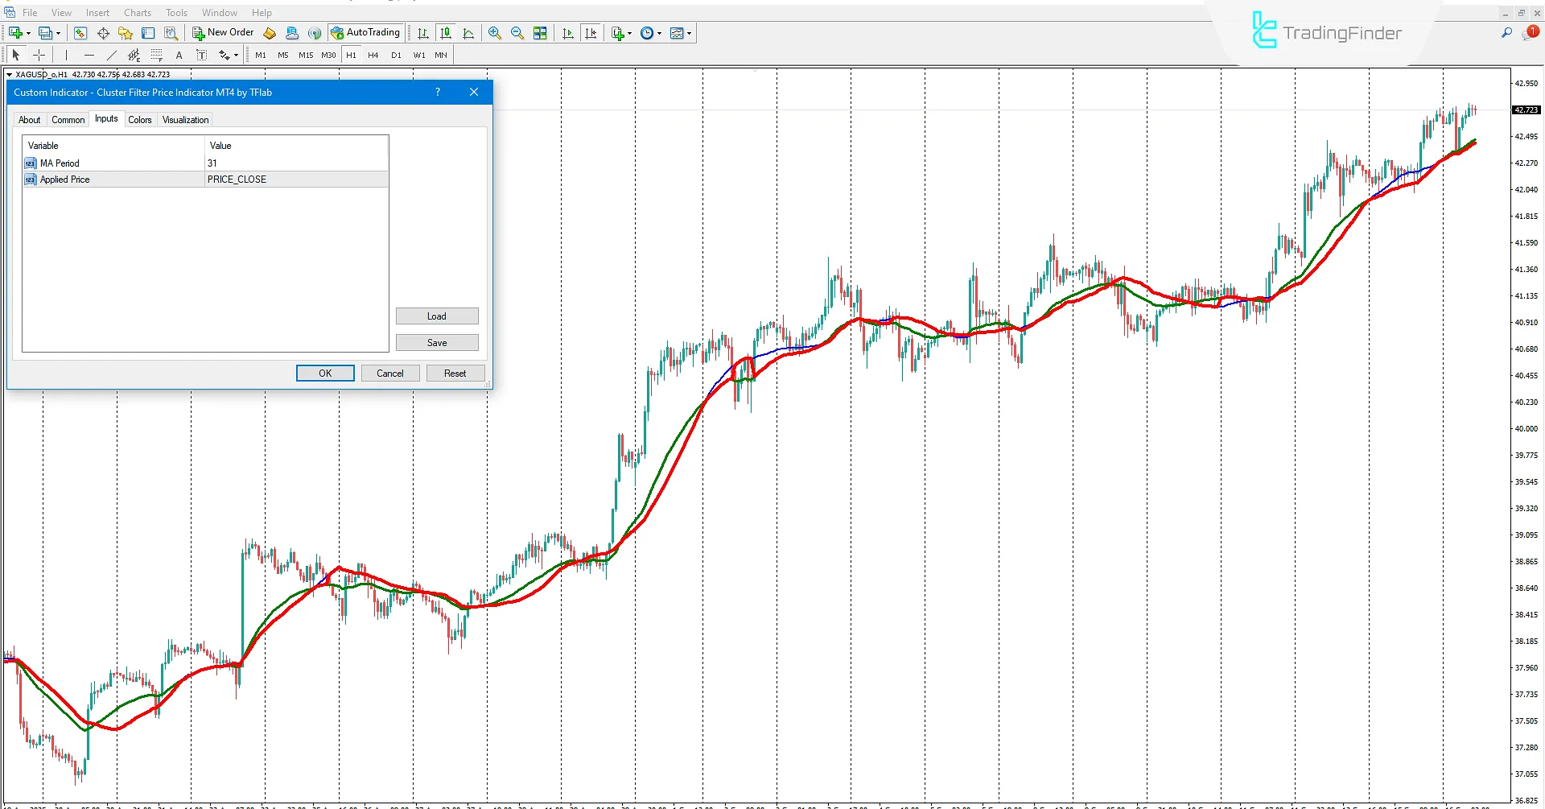Enable AutoTrading
Image resolution: width=1545 pixels, height=809 pixels.
tap(365, 32)
